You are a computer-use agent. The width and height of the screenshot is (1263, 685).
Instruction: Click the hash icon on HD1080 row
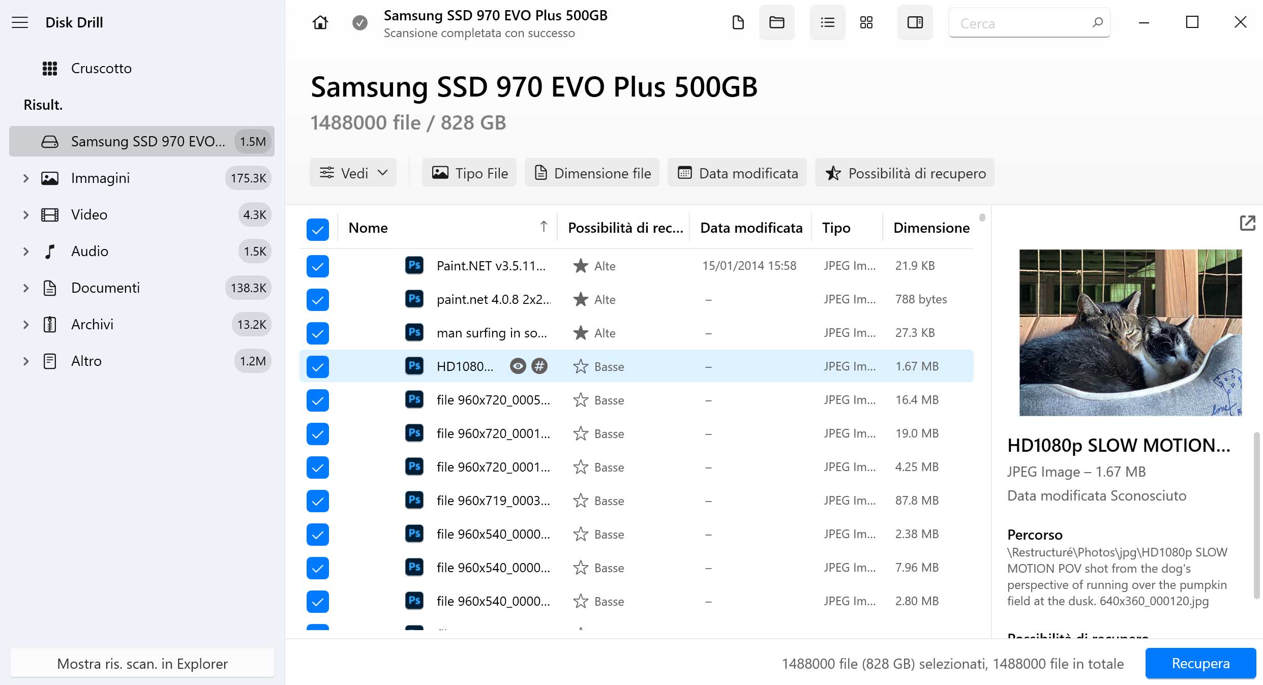(539, 366)
